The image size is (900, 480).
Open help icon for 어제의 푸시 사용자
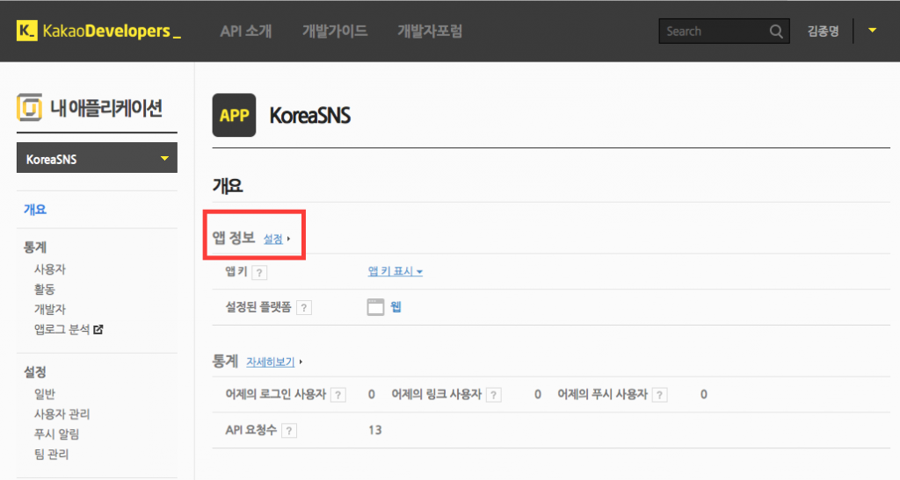click(660, 395)
